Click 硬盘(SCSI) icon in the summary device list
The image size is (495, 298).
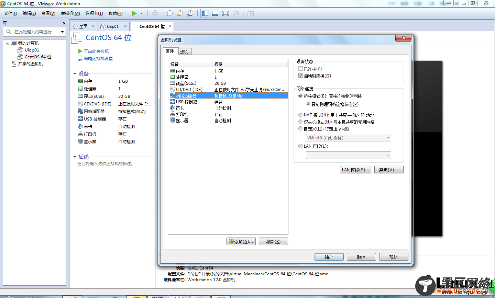pyautogui.click(x=80, y=96)
